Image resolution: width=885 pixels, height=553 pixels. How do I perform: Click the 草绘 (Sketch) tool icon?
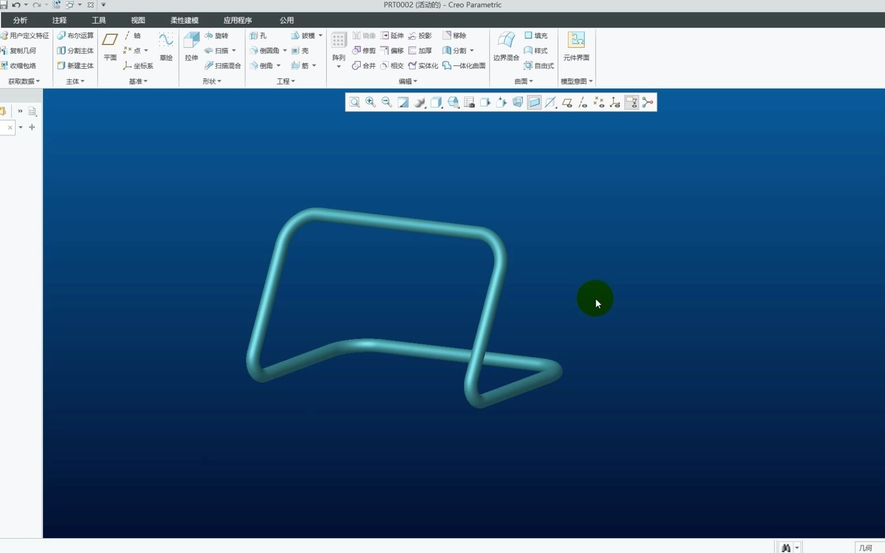166,46
